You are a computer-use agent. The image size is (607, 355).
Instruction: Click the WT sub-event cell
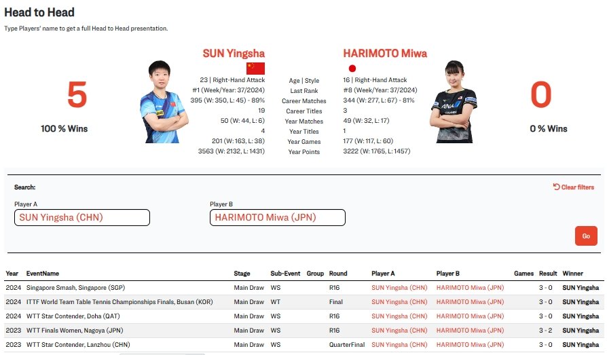point(275,302)
